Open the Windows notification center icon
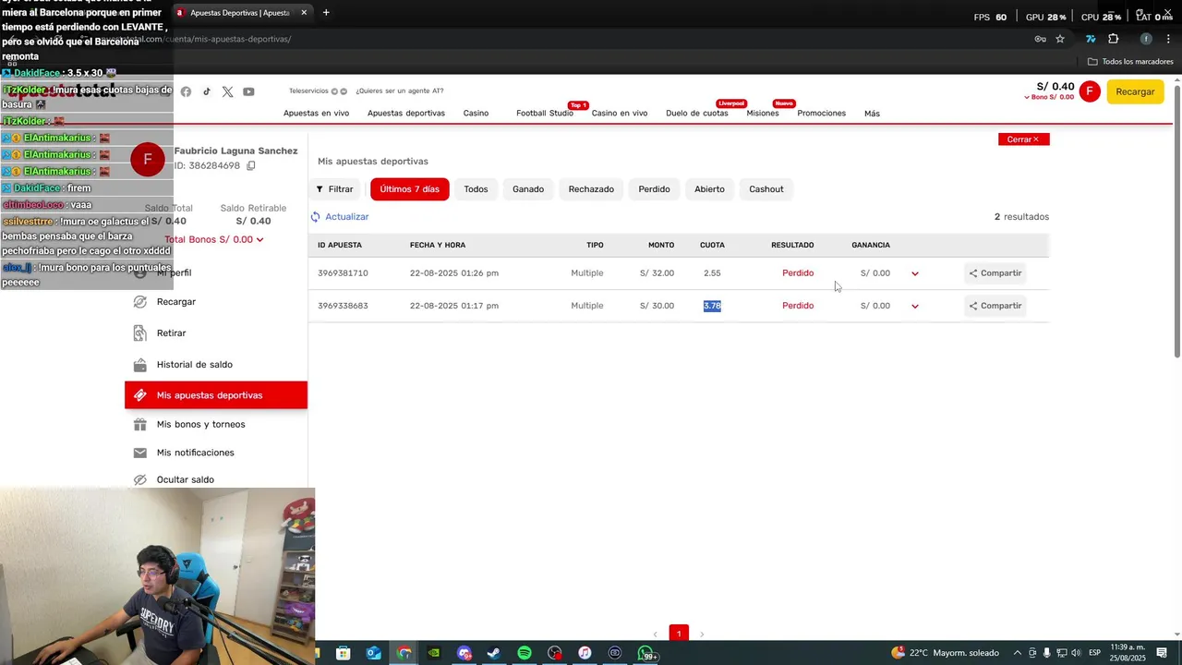The image size is (1182, 665). coord(1162,653)
